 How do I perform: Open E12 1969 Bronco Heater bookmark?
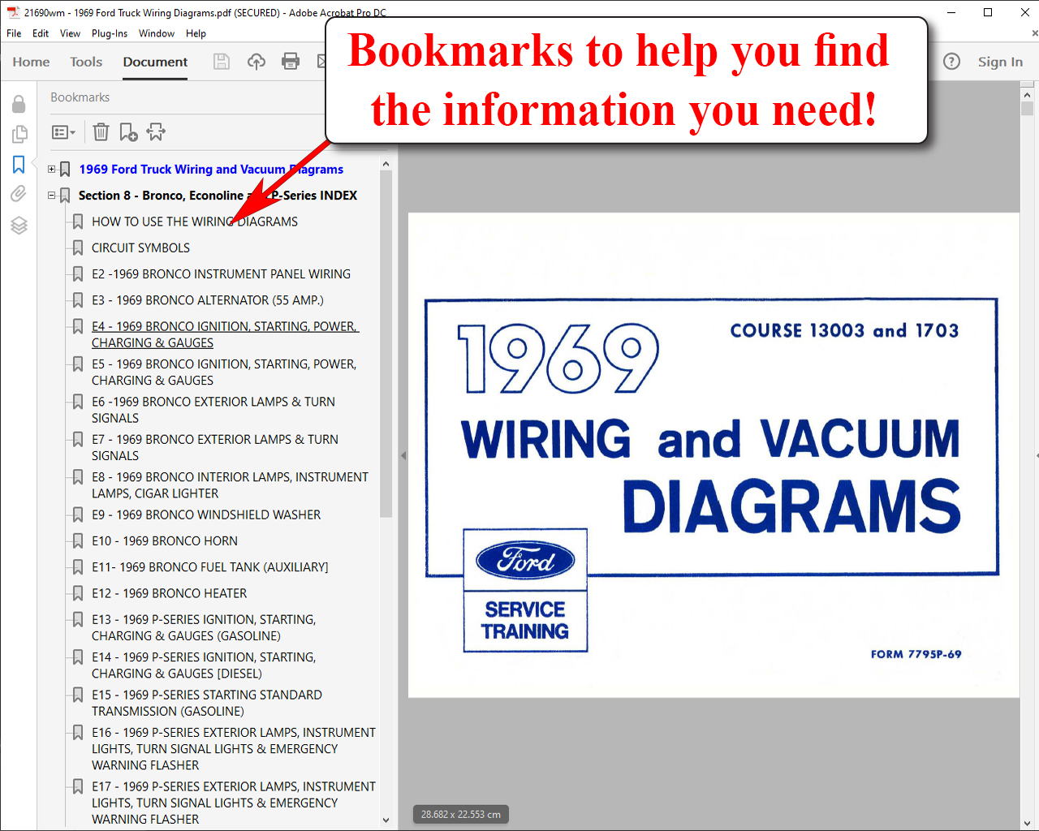pyautogui.click(x=169, y=593)
